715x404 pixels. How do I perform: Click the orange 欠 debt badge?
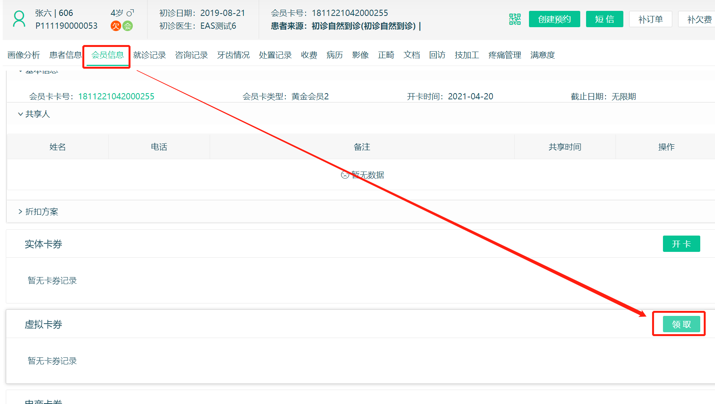[x=116, y=26]
